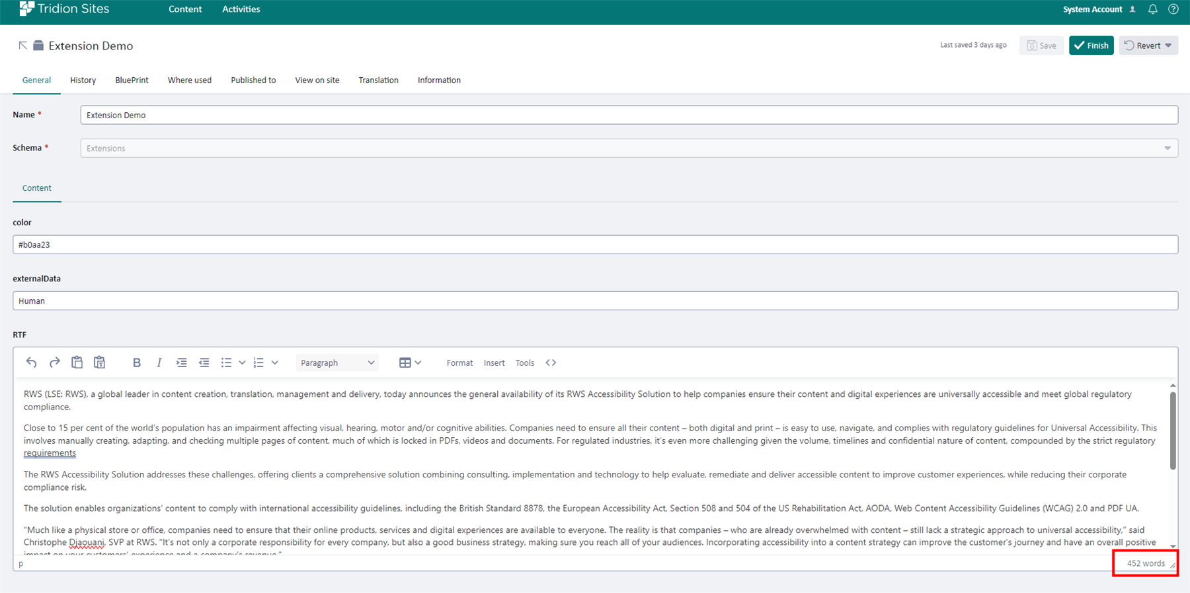Open the Format menu
This screenshot has height=593, width=1190.
(459, 363)
